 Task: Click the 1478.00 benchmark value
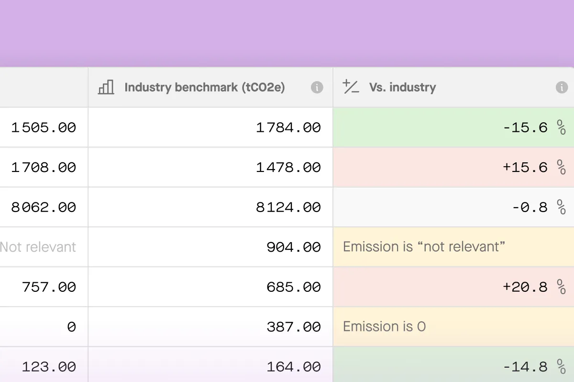click(288, 167)
